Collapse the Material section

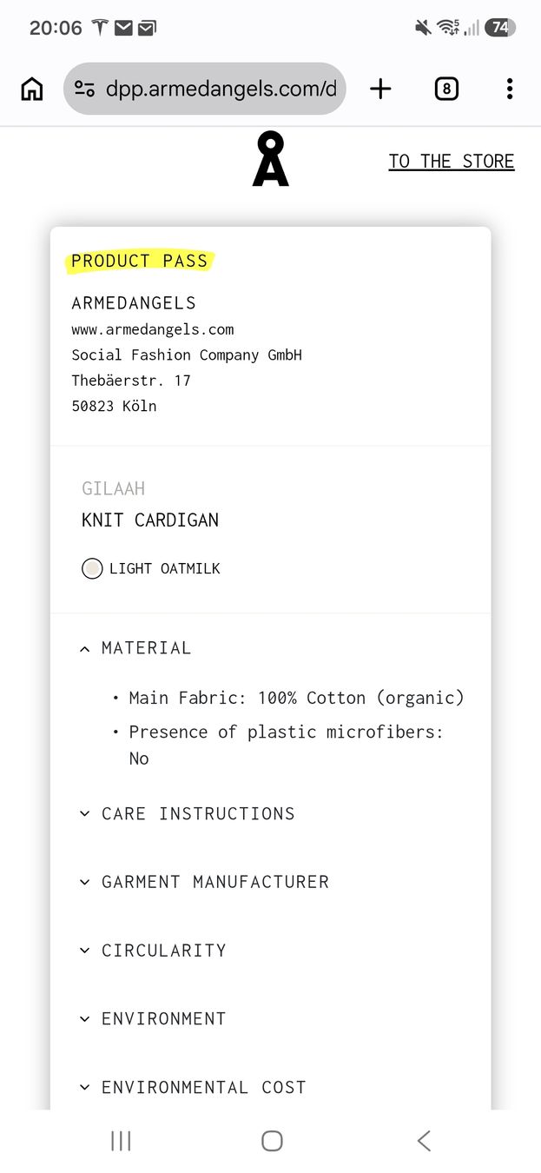[135, 648]
